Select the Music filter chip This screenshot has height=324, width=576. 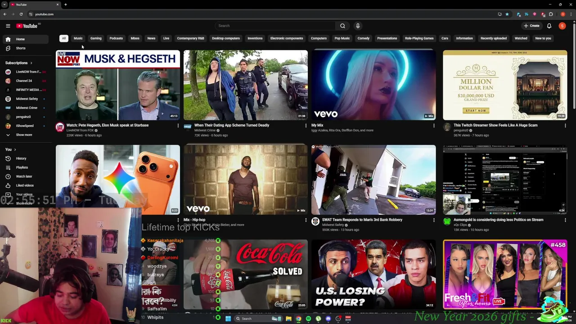[78, 38]
